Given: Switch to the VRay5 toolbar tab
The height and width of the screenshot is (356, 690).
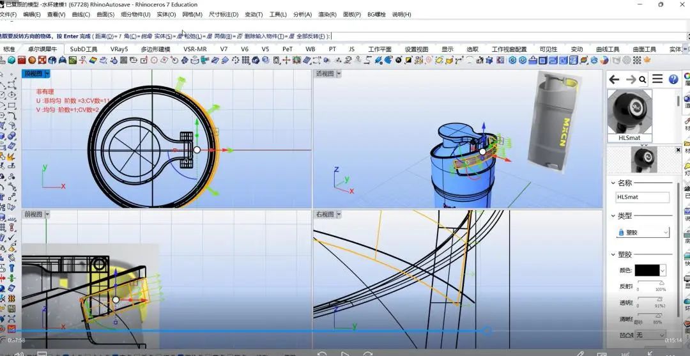Looking at the screenshot, I should (x=119, y=49).
